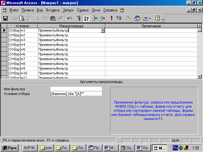Open the Запуск menu
203x152 pixels.
[x=68, y=10]
